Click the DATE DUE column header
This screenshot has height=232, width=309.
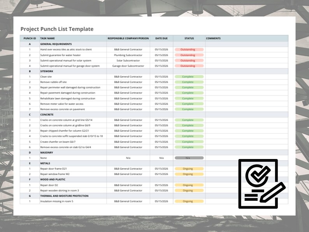[162, 38]
